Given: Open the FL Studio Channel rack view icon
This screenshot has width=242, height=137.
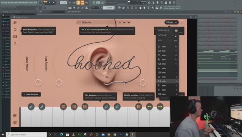Looking at the screenshot, I should point(128,8).
